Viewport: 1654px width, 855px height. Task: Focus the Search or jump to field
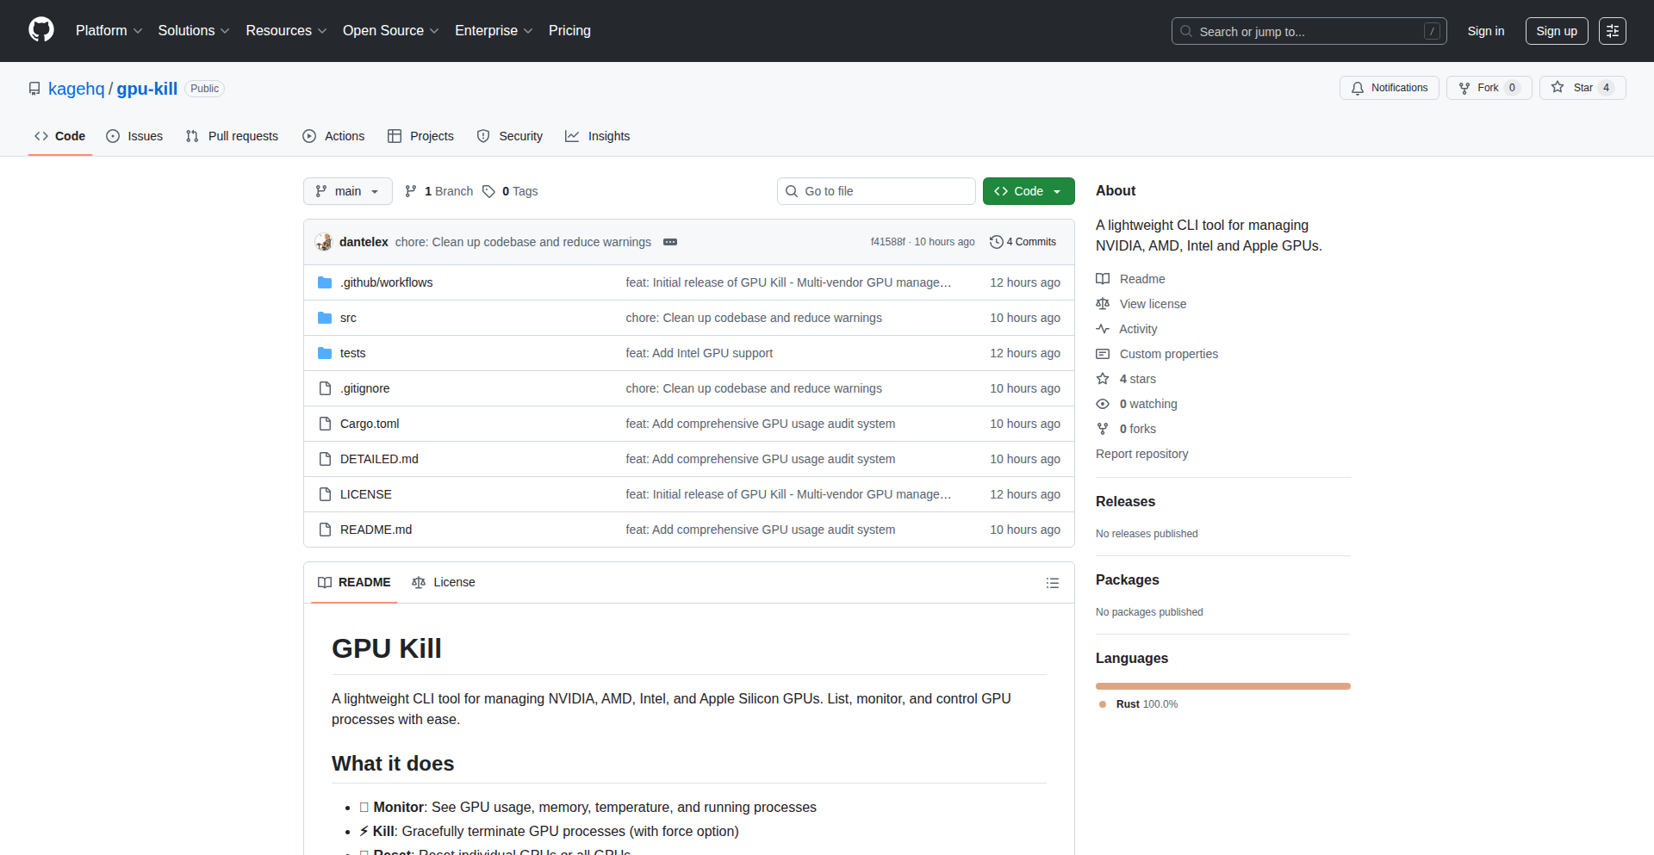click(x=1309, y=31)
